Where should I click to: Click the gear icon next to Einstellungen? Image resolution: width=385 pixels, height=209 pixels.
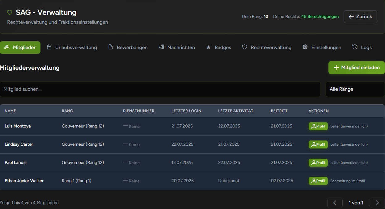(x=305, y=47)
